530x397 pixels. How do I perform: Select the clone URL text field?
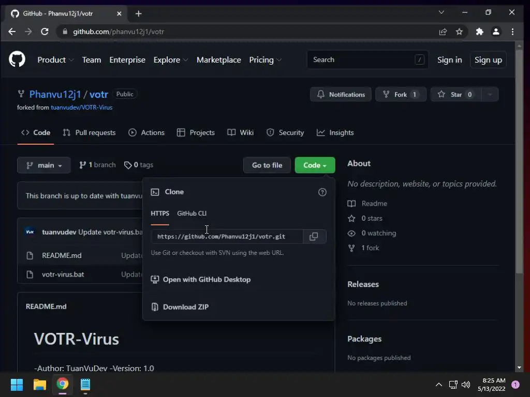(x=227, y=236)
